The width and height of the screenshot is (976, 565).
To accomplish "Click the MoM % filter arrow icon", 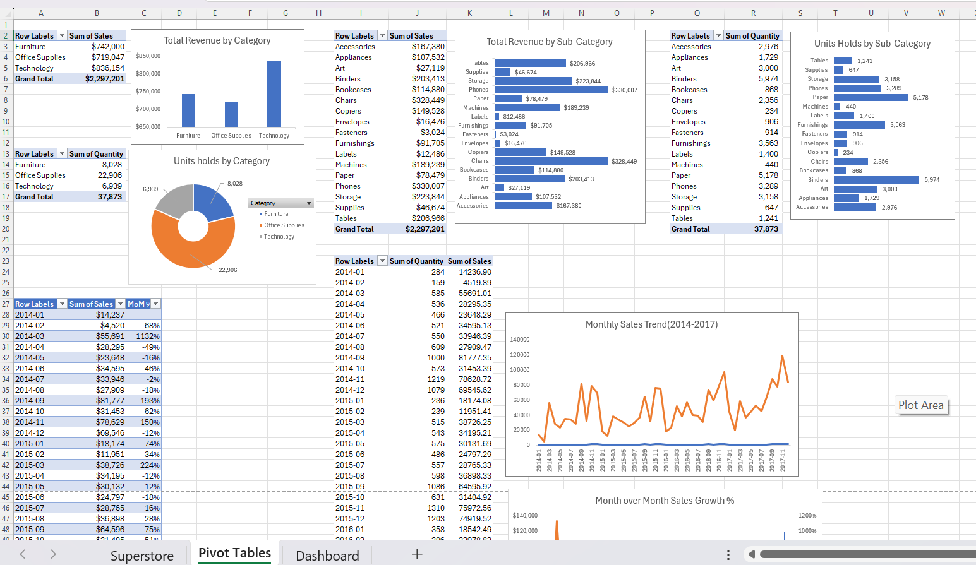I will [155, 304].
